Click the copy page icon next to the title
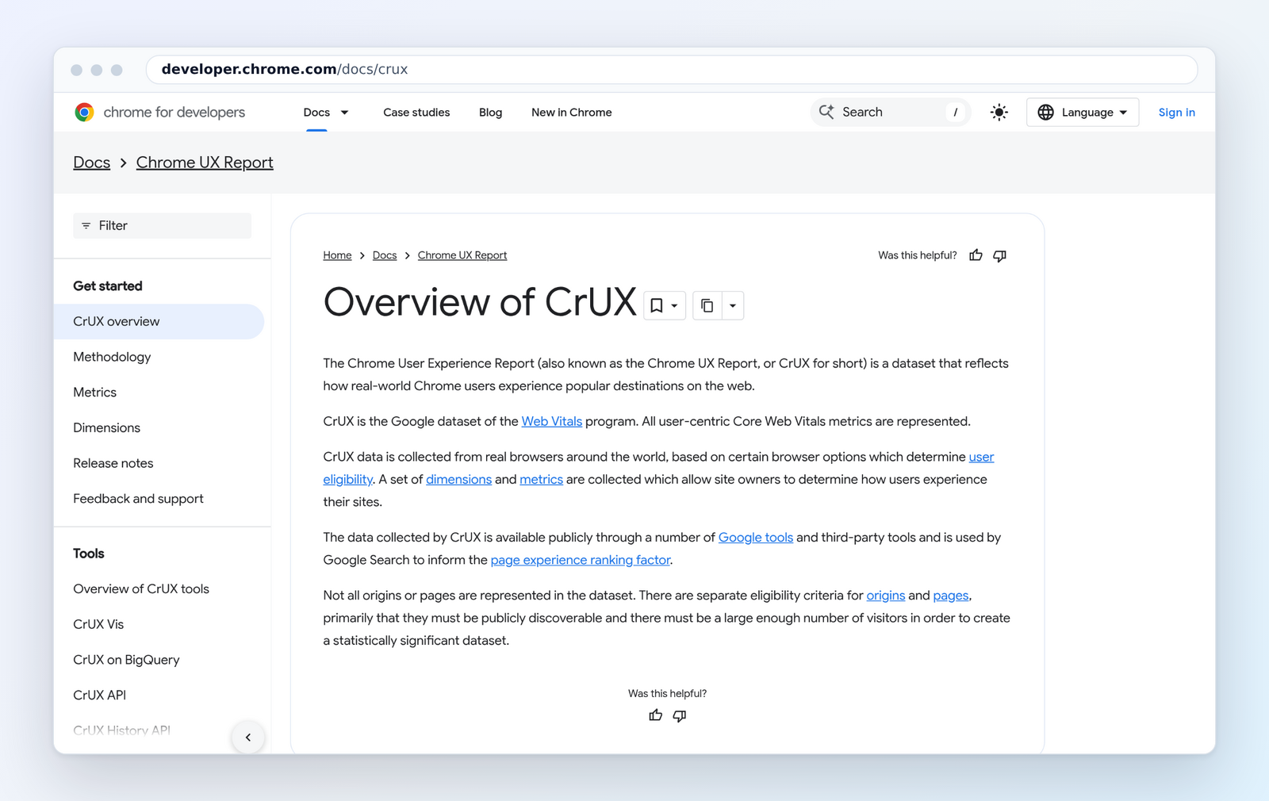This screenshot has width=1269, height=801. tap(707, 305)
